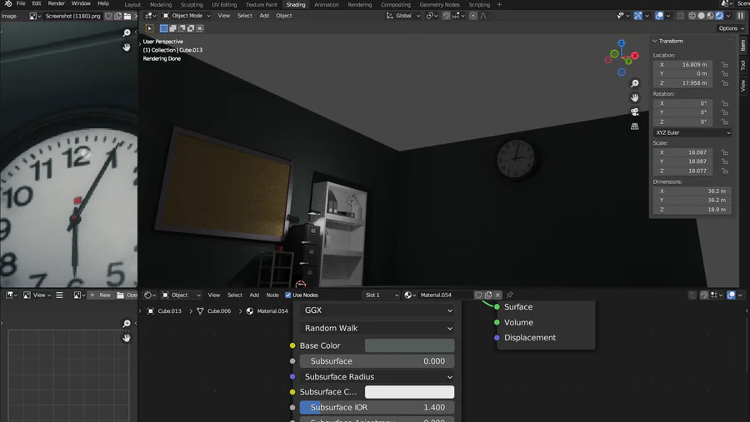The width and height of the screenshot is (750, 422).
Task: Toggle viewport overlays
Action: point(659,16)
